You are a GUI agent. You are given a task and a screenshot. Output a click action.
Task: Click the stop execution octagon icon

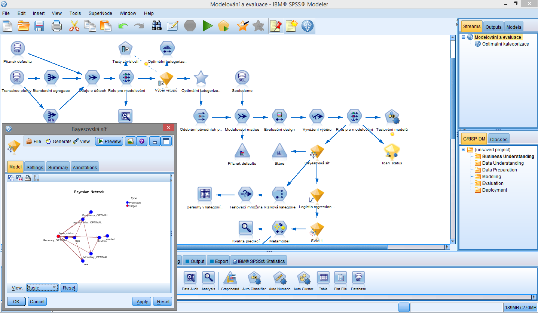pyautogui.click(x=190, y=26)
